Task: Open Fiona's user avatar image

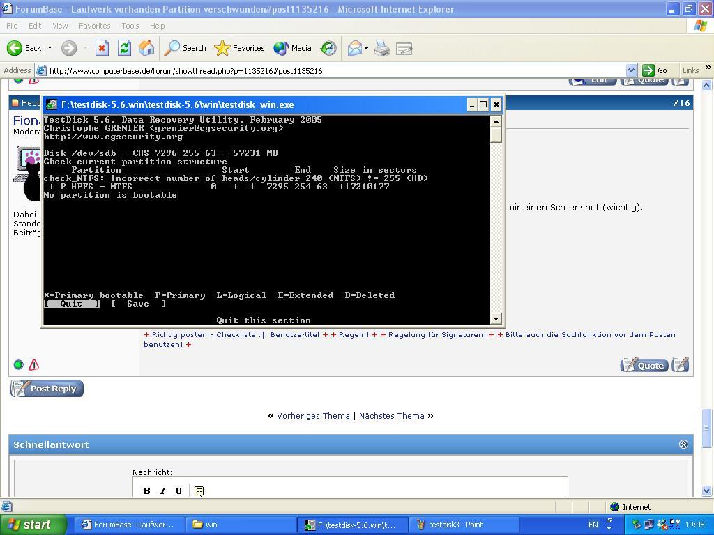Action: pyautogui.click(x=27, y=173)
